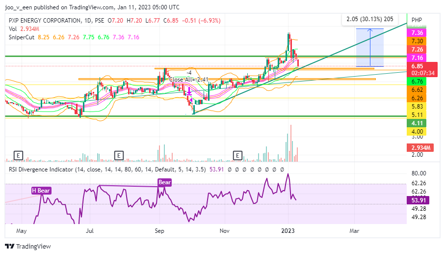Click the 2023 label on time axis
This screenshot has width=445, height=255.
tap(288, 231)
